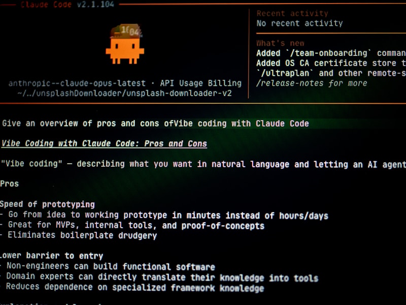
Task: Click the "No recent activity" text
Action: pyautogui.click(x=299, y=23)
